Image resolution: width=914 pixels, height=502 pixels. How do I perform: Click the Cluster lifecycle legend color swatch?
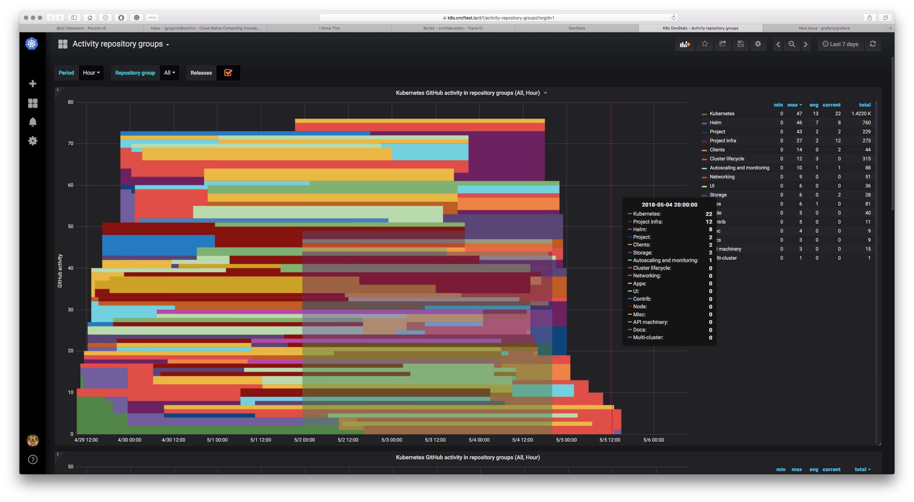704,159
